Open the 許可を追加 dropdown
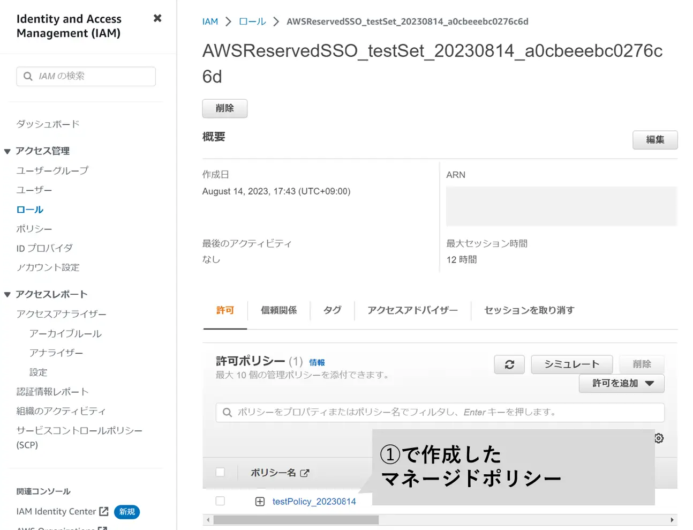693x530 pixels. pyautogui.click(x=622, y=383)
